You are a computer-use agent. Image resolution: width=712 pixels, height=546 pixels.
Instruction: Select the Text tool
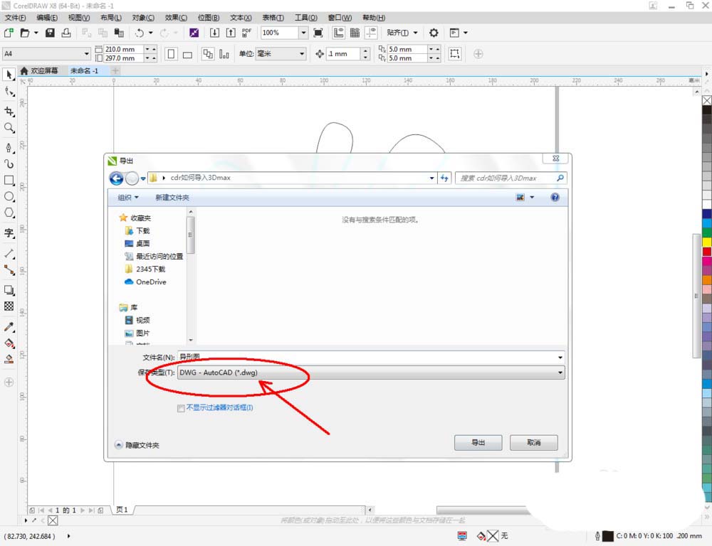click(x=9, y=233)
